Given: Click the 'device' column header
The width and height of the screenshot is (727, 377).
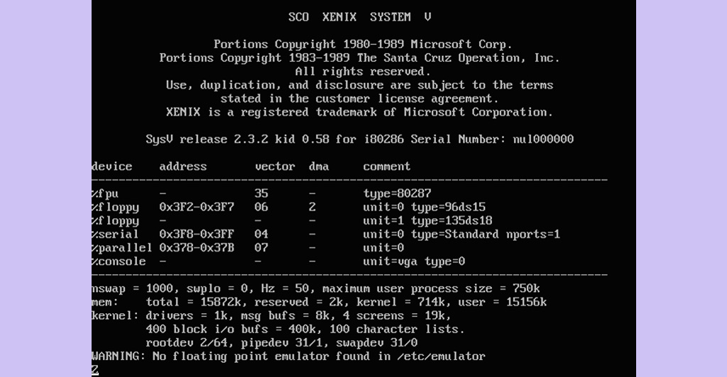Looking at the screenshot, I should tap(112, 167).
